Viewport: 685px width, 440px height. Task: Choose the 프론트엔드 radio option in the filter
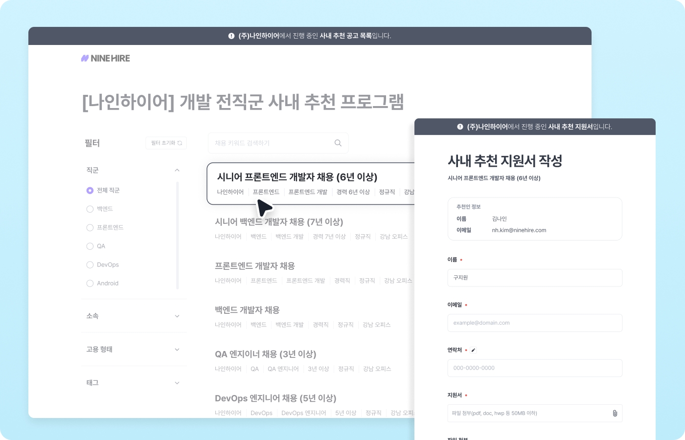(x=90, y=227)
